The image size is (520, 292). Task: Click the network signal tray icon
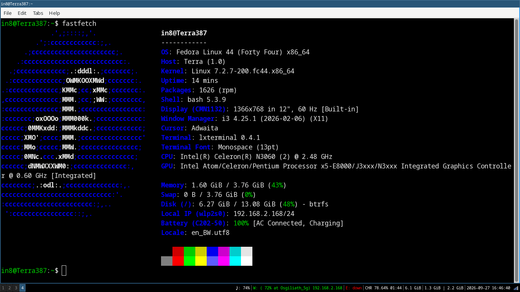[x=516, y=288]
